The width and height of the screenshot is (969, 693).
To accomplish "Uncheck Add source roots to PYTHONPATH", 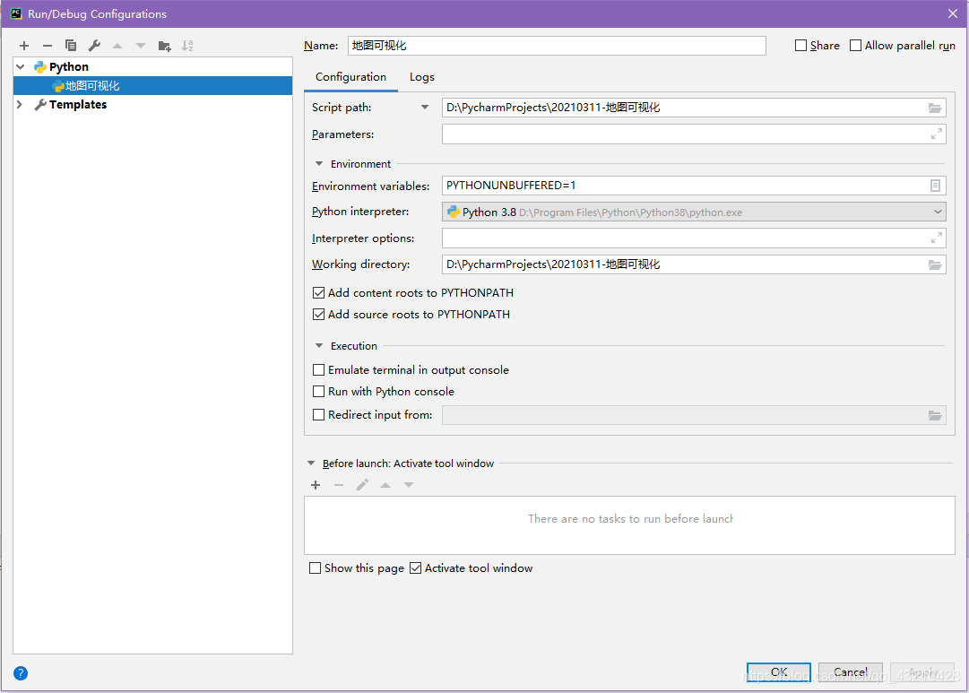I will pos(319,314).
